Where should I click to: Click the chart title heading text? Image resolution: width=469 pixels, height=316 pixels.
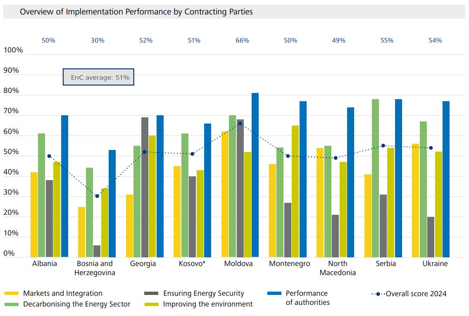(136, 12)
